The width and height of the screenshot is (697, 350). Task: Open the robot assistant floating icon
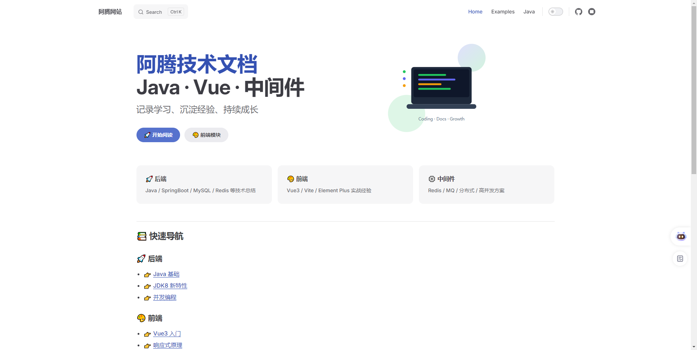click(x=681, y=236)
